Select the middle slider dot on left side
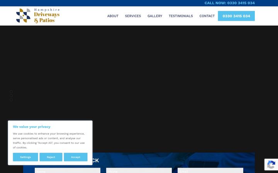This screenshot has height=173, width=278. click(x=11, y=96)
